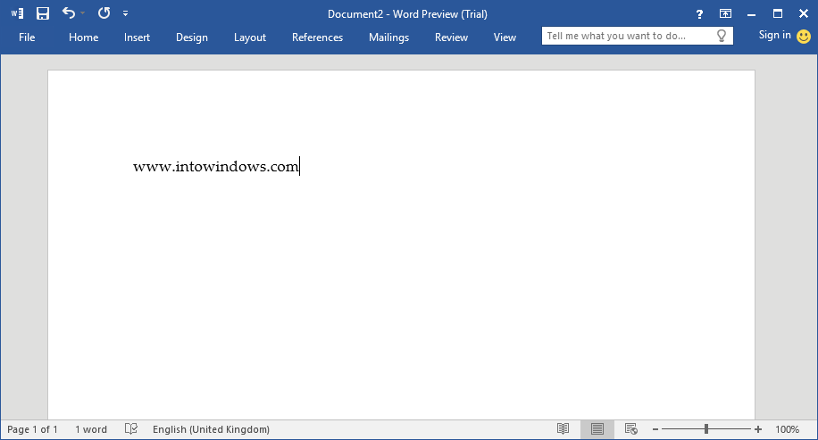This screenshot has width=818, height=440.
Task: Switch to Mailings tab
Action: click(388, 37)
